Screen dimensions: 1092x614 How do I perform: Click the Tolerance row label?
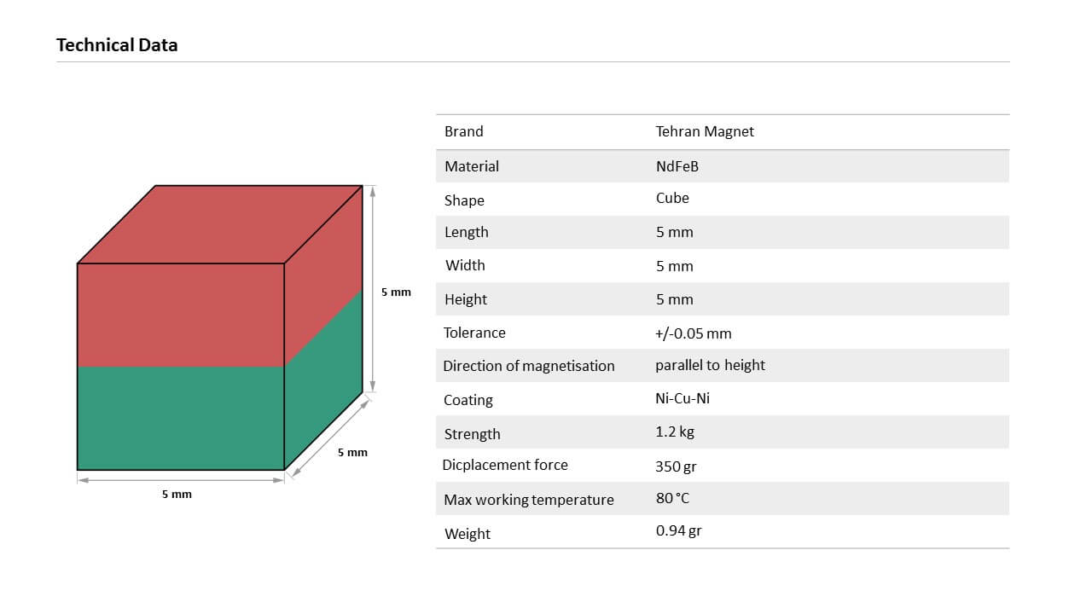pos(474,333)
